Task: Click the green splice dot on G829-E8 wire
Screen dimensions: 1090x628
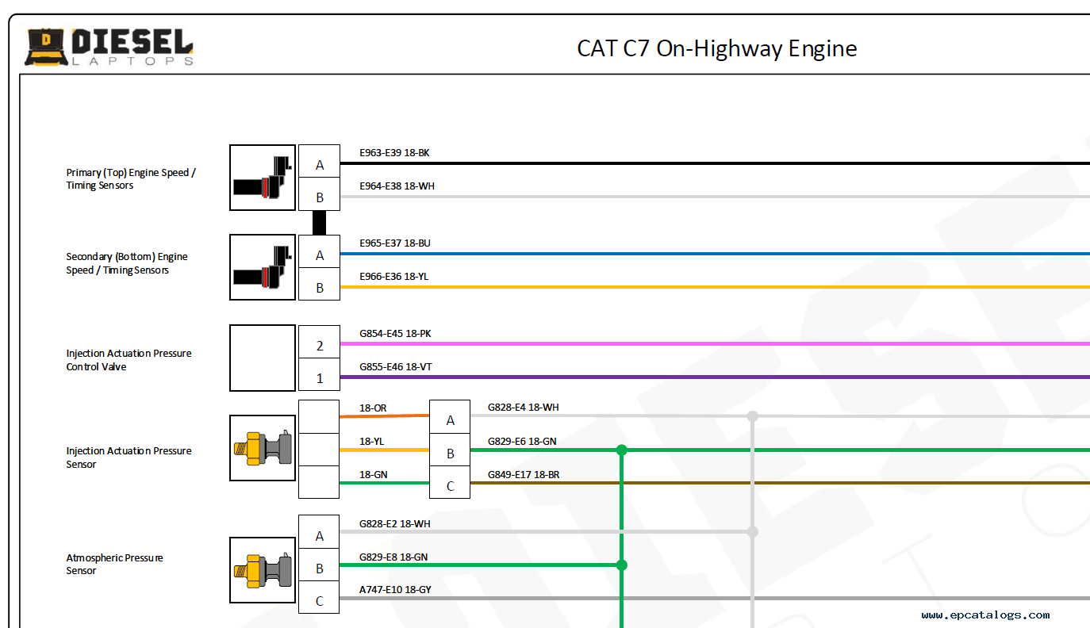Action: (622, 565)
